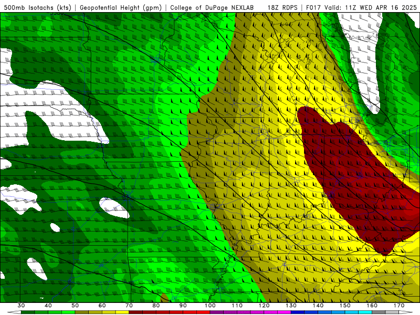This screenshot has width=420, height=315.
Task: Click the right arrow end of color bar
Action: click(406, 312)
